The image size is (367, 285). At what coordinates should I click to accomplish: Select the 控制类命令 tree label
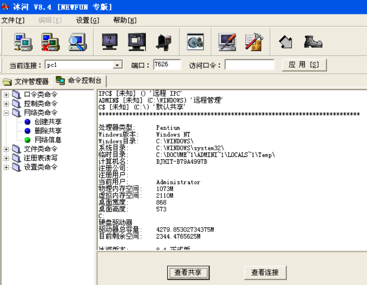point(41,104)
